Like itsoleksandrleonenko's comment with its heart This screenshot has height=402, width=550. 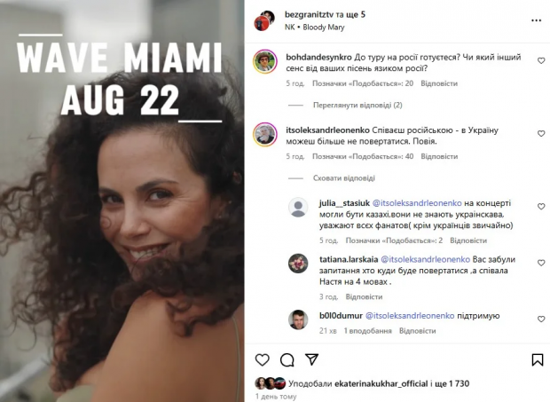(x=541, y=134)
